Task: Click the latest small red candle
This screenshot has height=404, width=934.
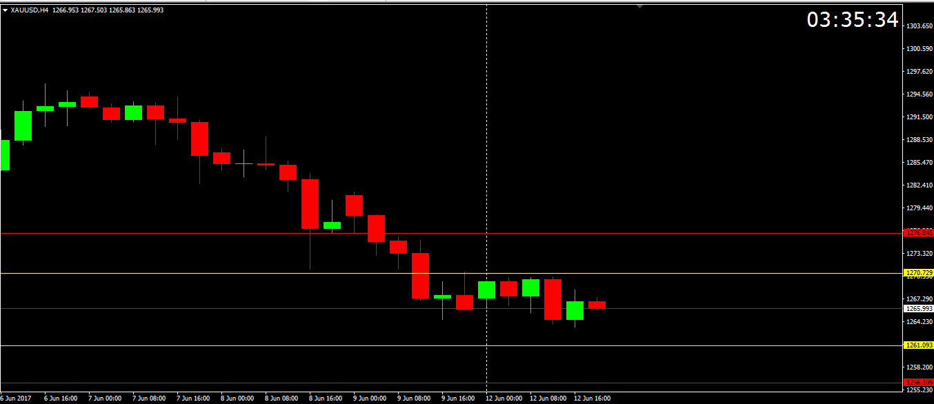Action: pos(597,305)
